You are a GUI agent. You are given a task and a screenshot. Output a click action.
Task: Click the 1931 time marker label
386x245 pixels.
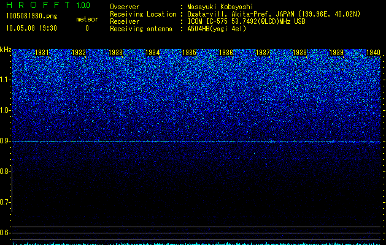coord(42,53)
